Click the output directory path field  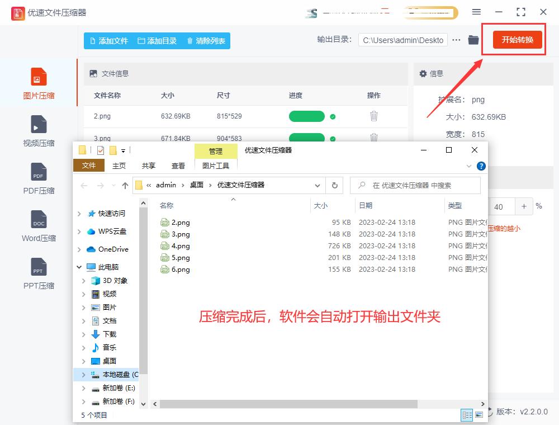(402, 40)
